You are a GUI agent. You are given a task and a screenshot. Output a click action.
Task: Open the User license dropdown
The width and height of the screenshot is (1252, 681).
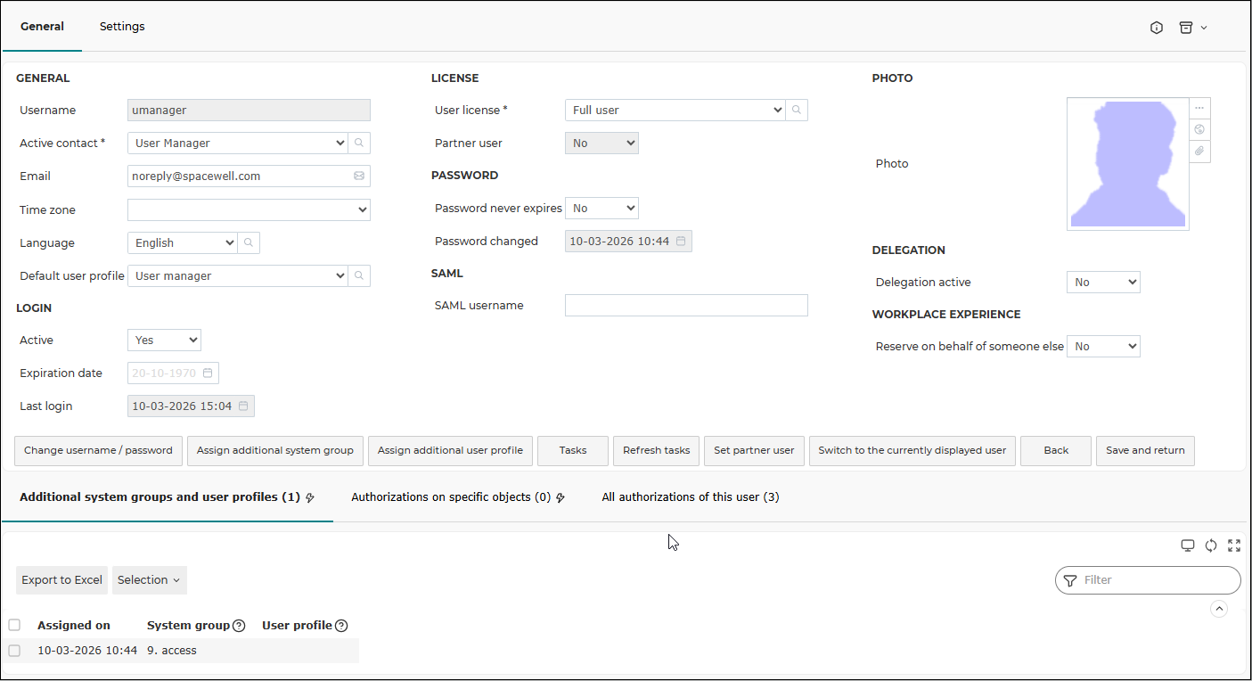[x=675, y=110]
